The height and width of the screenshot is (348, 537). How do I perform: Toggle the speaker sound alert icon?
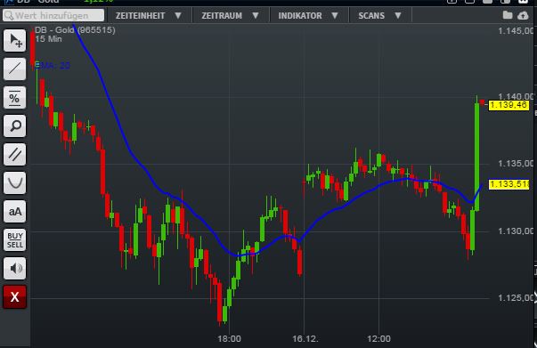pos(15,268)
